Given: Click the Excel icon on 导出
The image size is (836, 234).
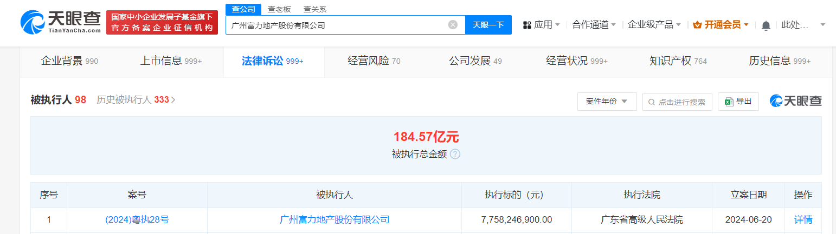Looking at the screenshot, I should [729, 102].
